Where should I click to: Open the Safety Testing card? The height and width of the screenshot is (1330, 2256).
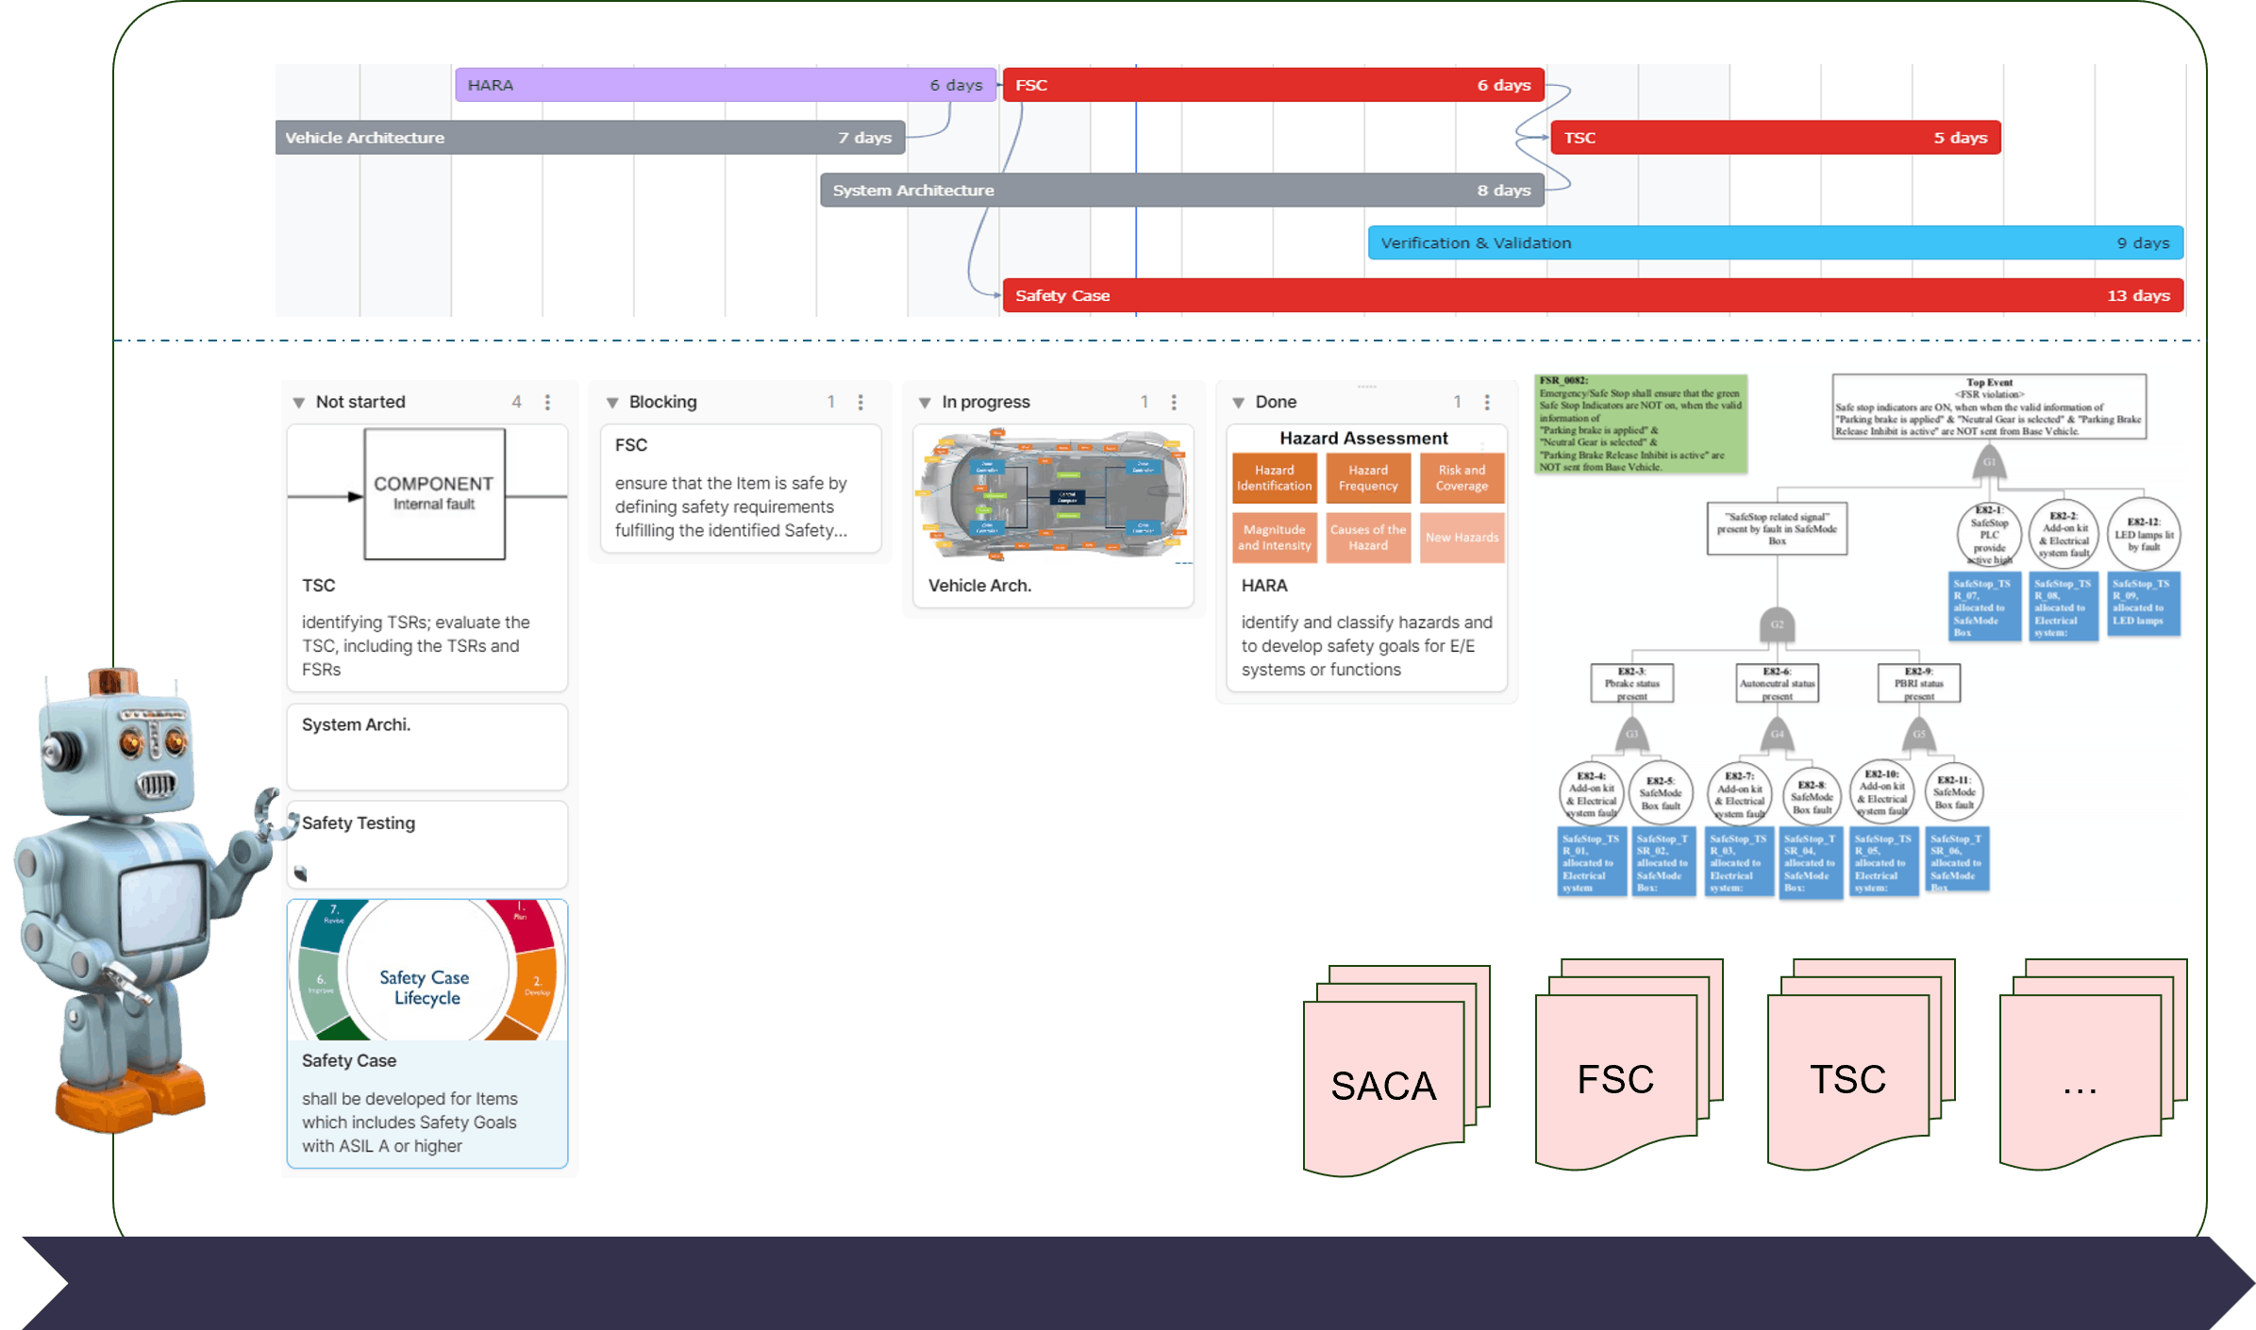point(427,844)
